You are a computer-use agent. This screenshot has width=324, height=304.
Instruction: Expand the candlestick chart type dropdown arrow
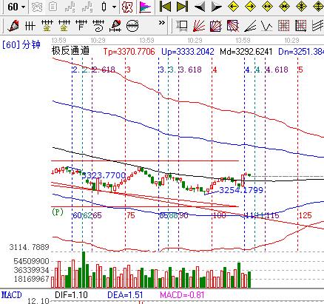(x=114, y=7)
